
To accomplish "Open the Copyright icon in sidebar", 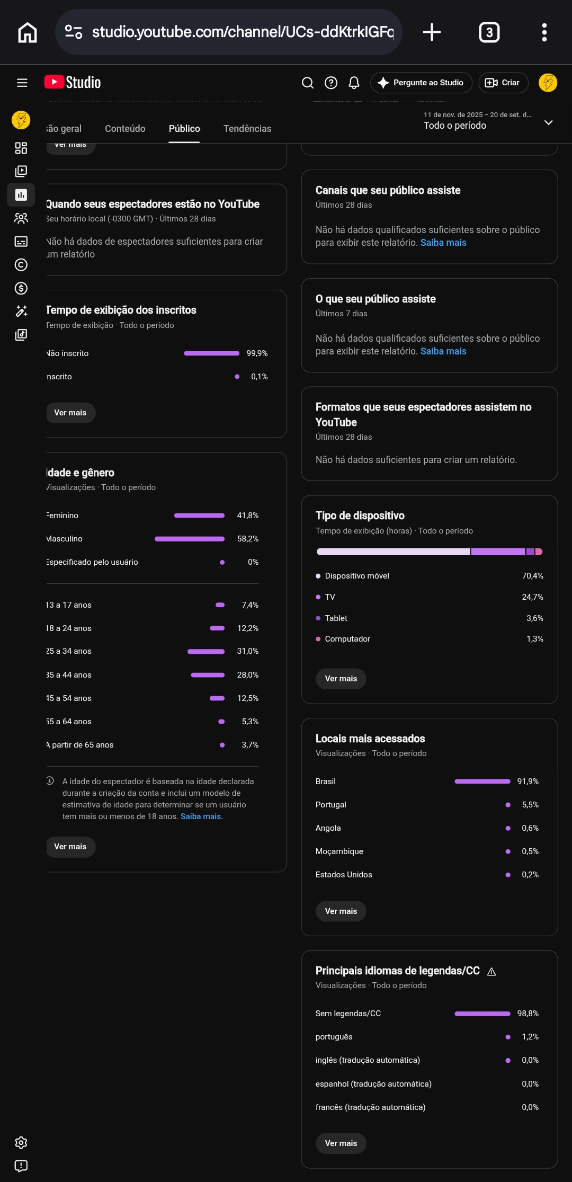I will tap(21, 265).
